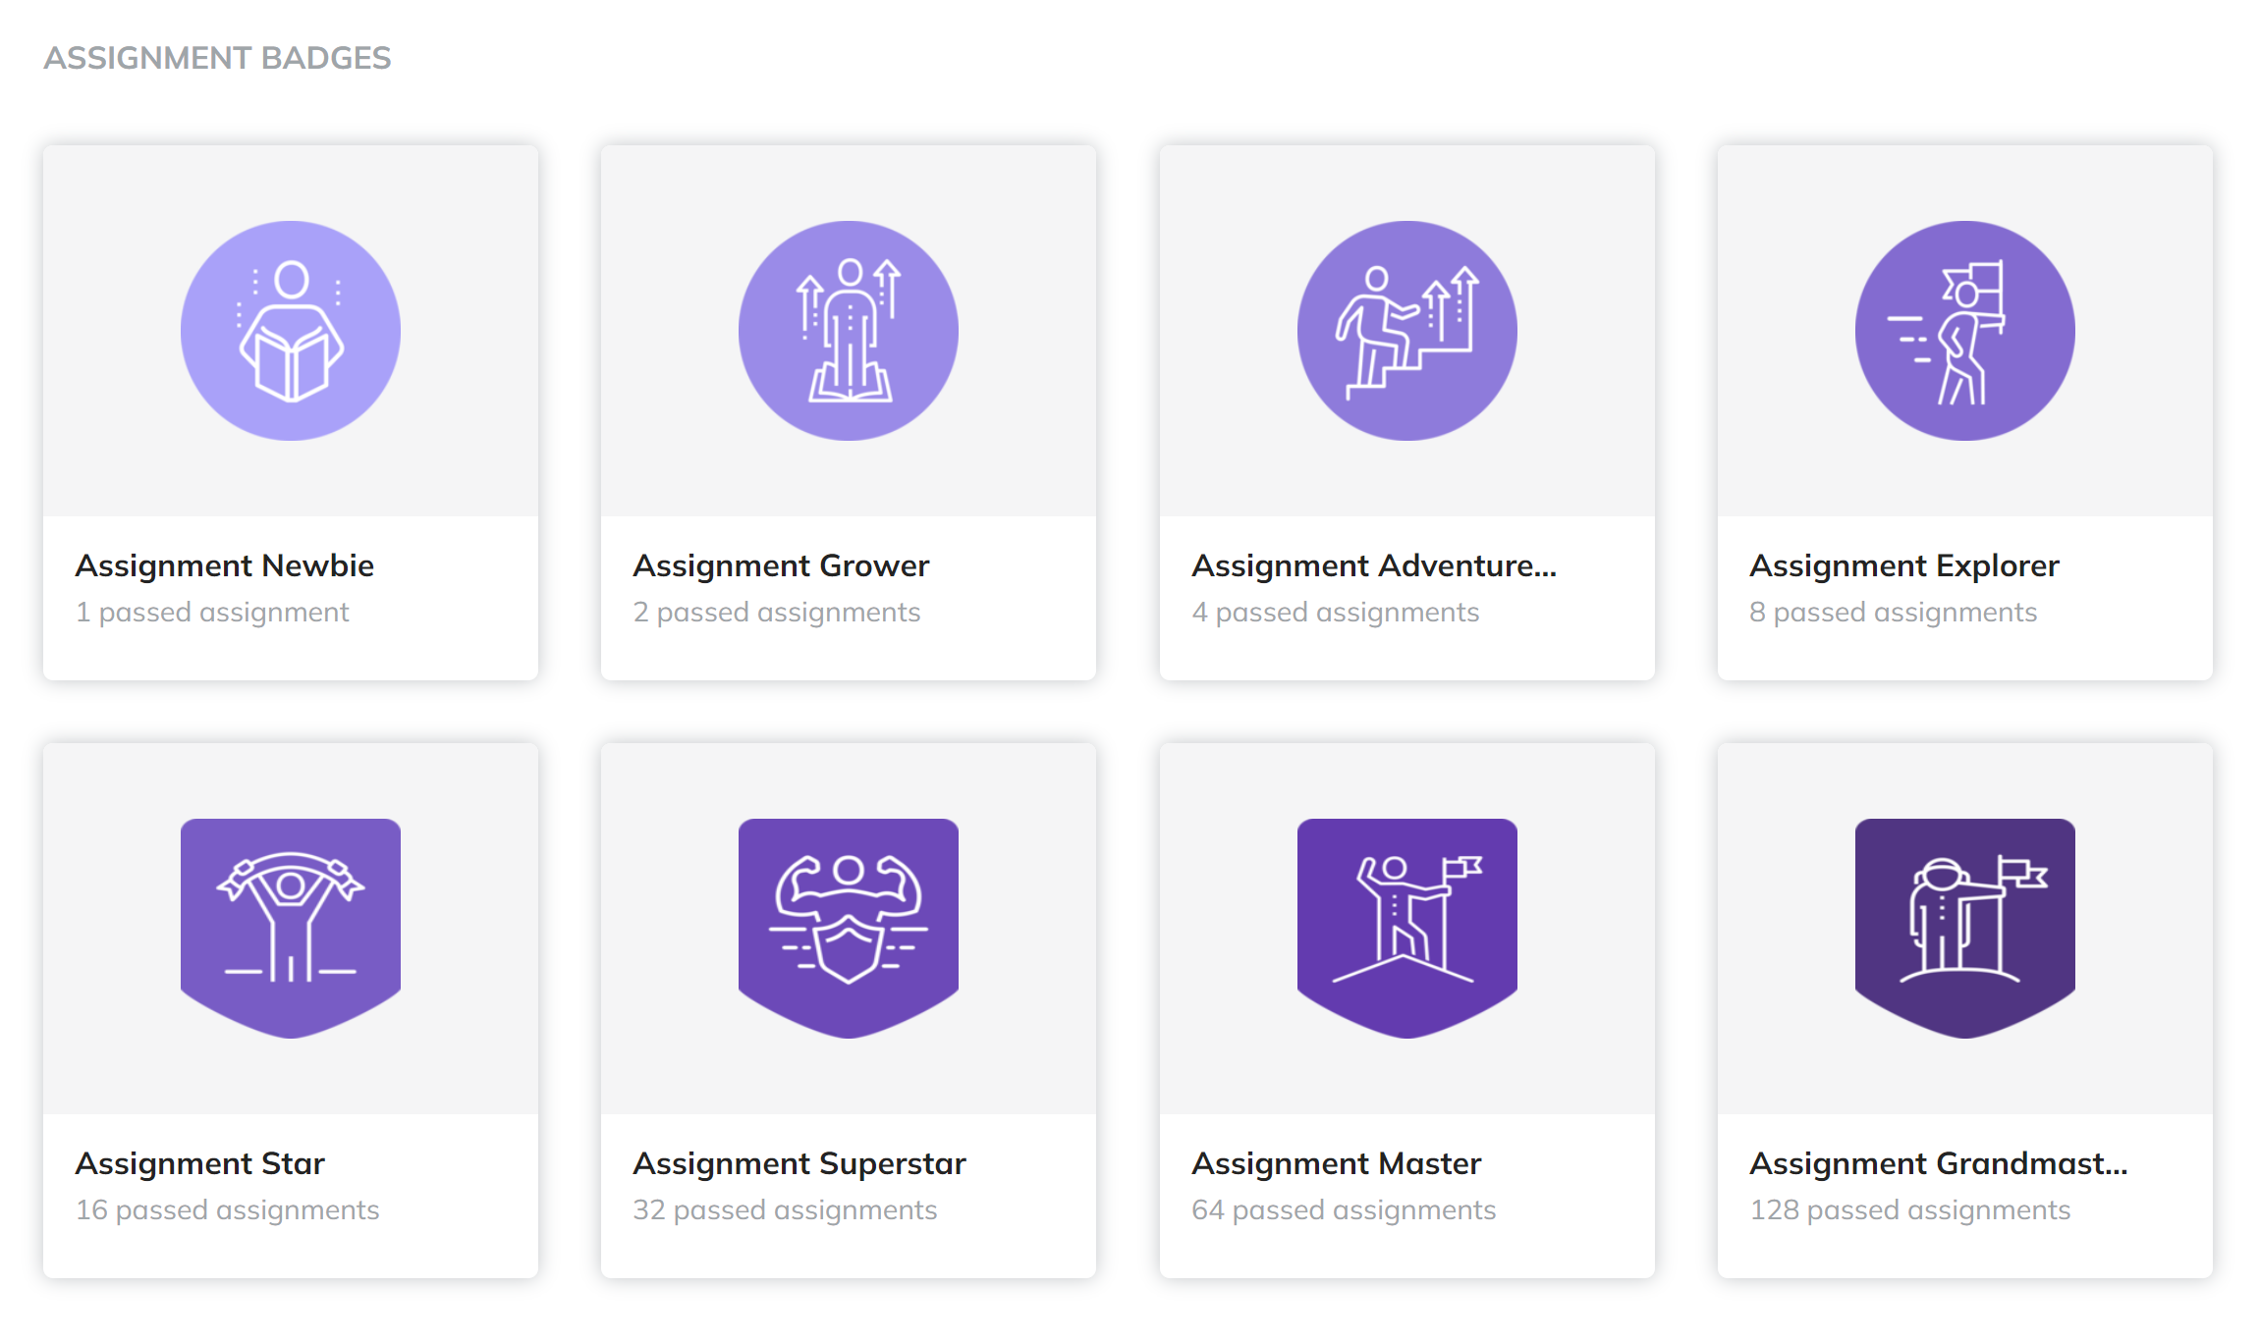Open the Assignment Superstar title

coord(799,1164)
